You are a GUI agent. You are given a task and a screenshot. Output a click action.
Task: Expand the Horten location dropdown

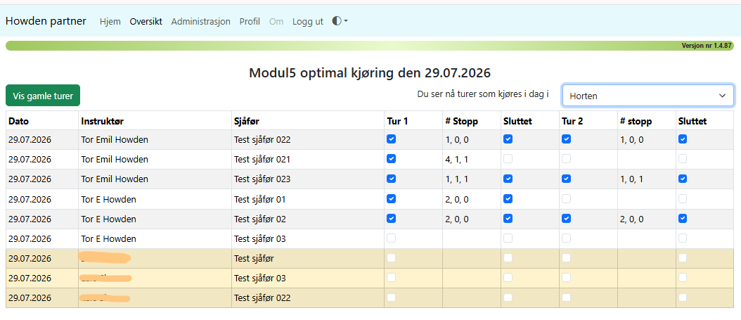click(648, 96)
